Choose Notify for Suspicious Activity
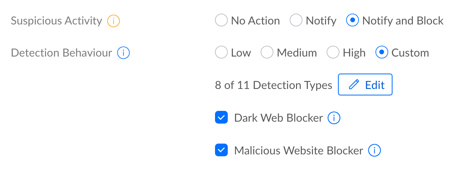This screenshot has width=460, height=169. pos(296,21)
